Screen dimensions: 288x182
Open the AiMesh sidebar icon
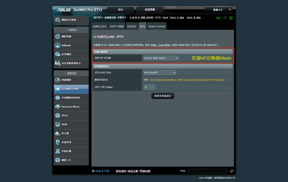coord(58,45)
